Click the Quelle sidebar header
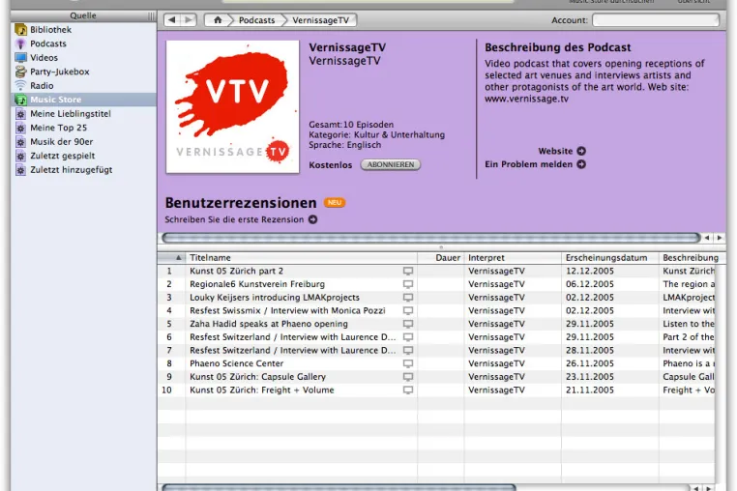Image resolution: width=737 pixels, height=491 pixels. (83, 15)
